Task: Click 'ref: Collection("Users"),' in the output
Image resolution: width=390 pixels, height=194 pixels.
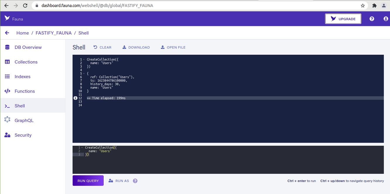Action: (112, 77)
